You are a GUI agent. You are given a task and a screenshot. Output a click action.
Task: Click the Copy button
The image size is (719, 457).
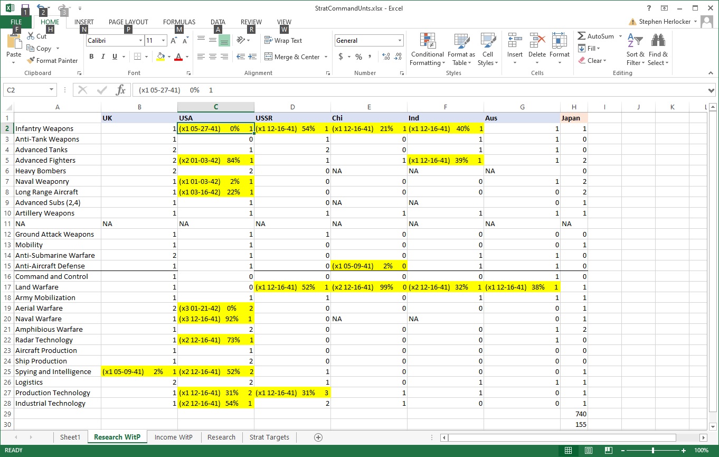coord(39,49)
